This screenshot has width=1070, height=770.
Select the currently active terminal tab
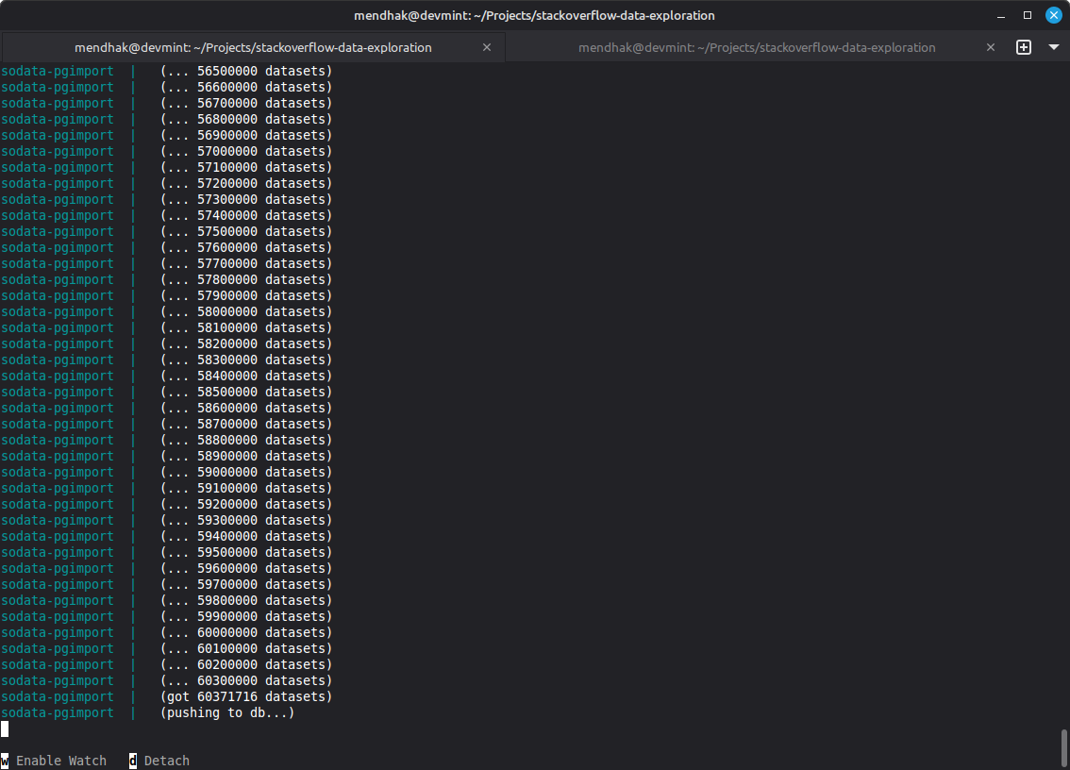tap(253, 47)
